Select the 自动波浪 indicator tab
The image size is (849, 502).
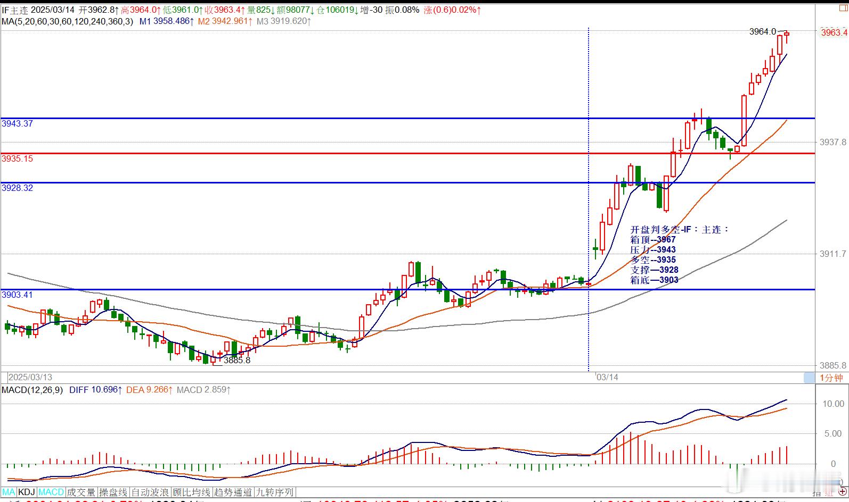(x=150, y=492)
